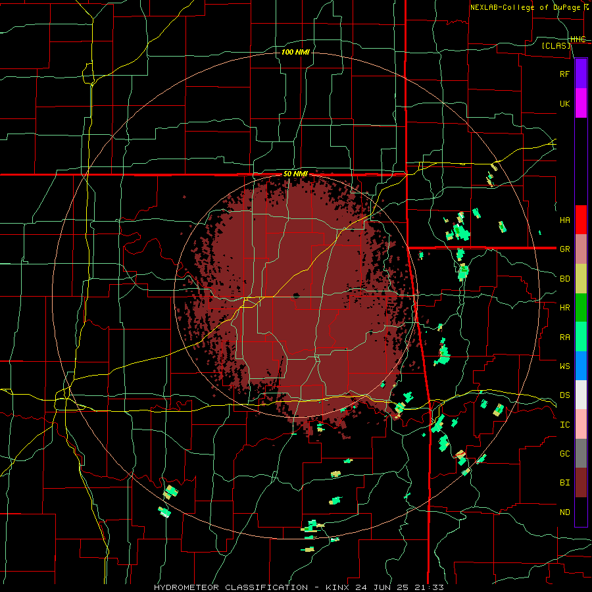Click the 'RF' legend label
Image resolution: width=592 pixels, height=592 pixels.
point(564,74)
